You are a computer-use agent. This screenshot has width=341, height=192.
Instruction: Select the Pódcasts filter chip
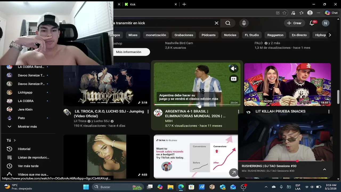[x=208, y=35]
